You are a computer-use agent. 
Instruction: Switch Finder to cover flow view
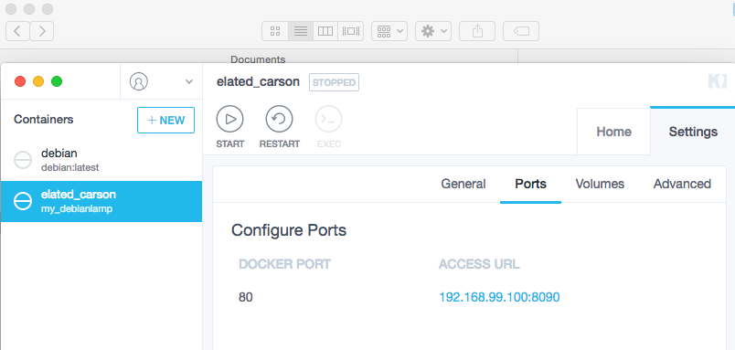(x=351, y=31)
